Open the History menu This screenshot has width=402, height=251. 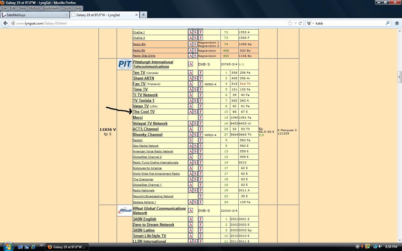(35, 8)
